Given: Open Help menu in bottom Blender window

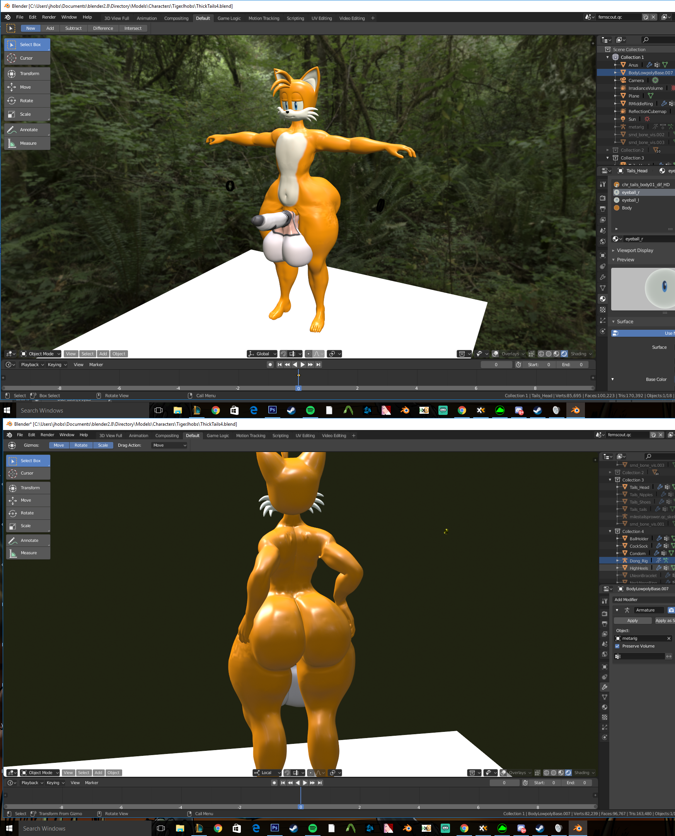Looking at the screenshot, I should tap(84, 435).
